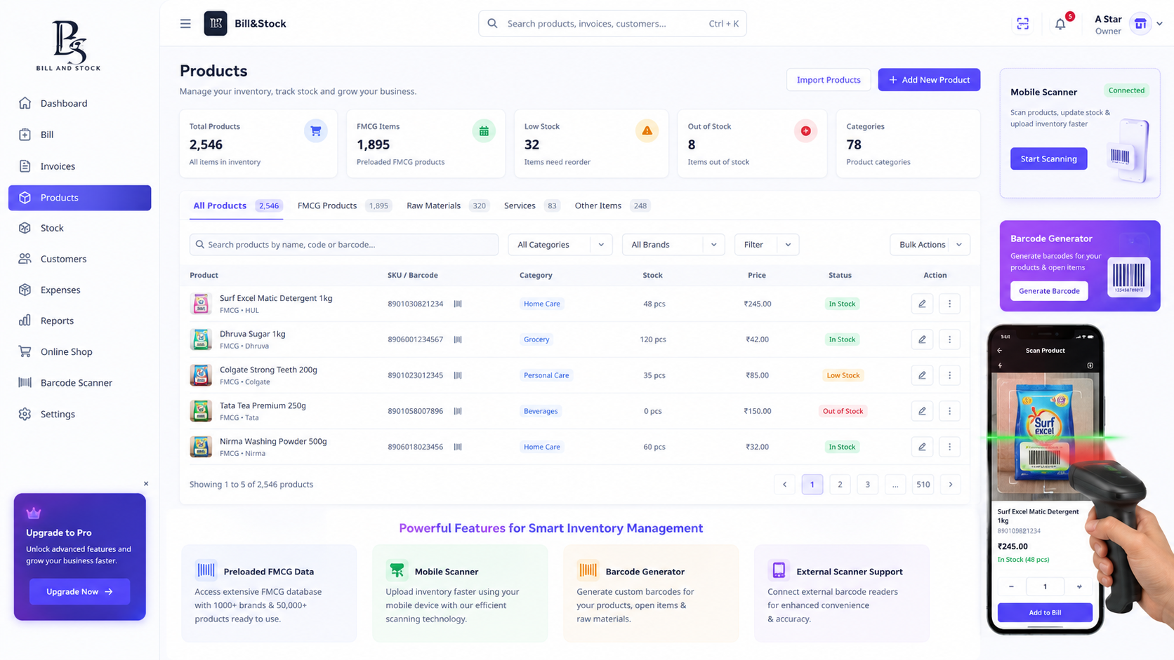1174x660 pixels.
Task: Go to page 3 of products
Action: point(868,485)
